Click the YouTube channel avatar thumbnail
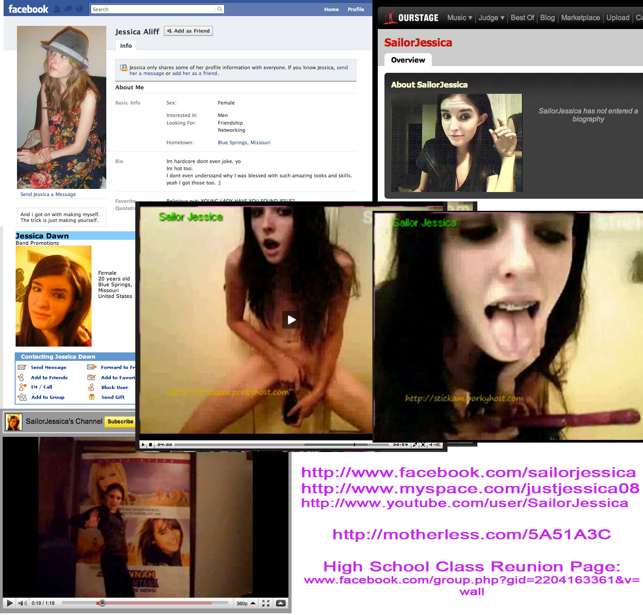643x615 pixels. (14, 422)
